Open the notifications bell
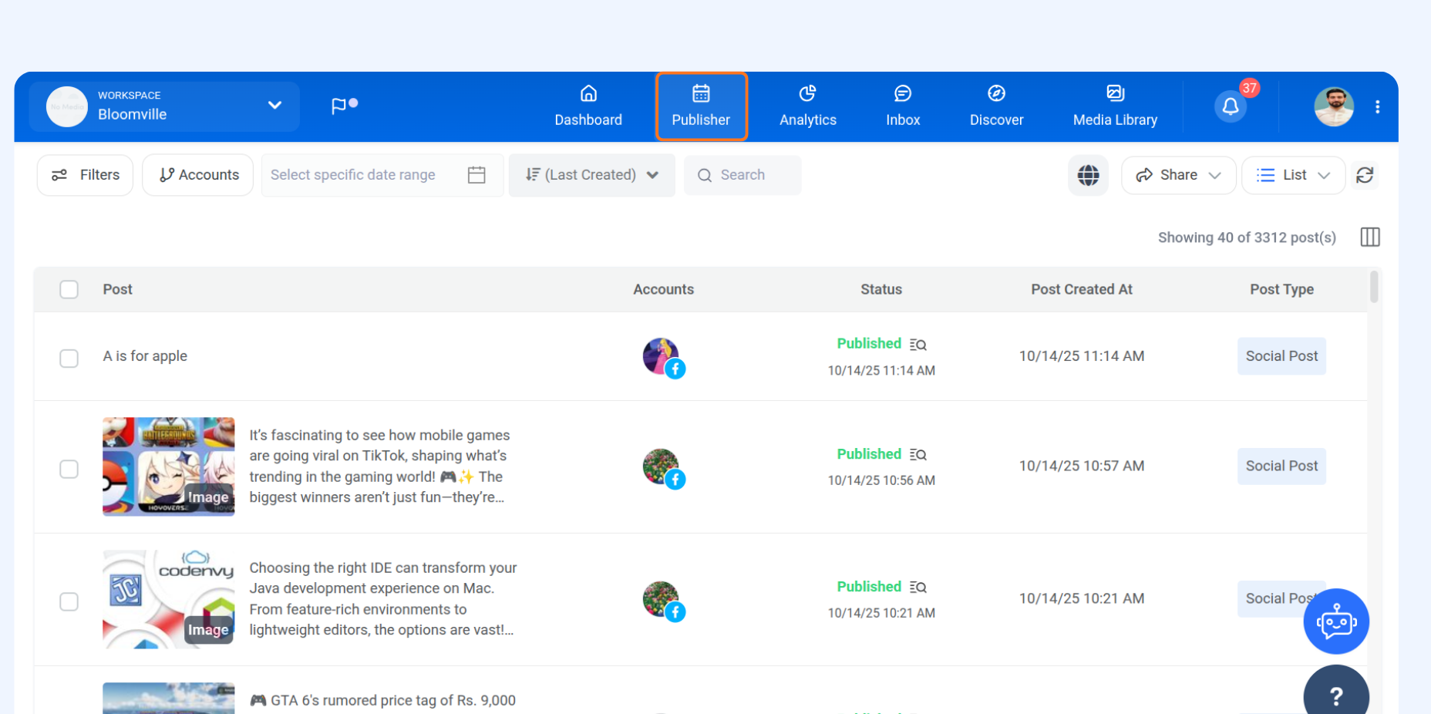1431x714 pixels. [x=1231, y=106]
